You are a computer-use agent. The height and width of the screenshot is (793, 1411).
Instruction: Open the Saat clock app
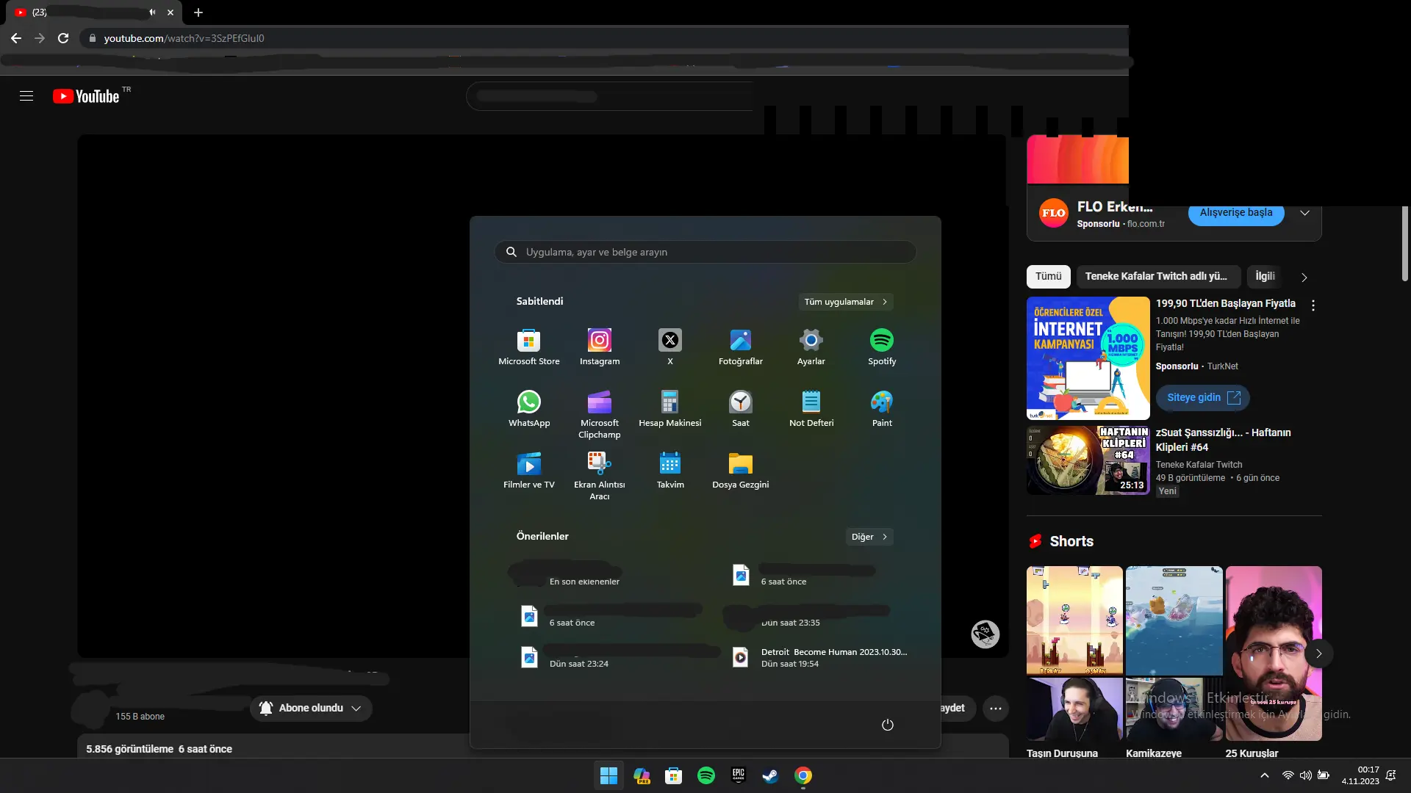point(740,408)
